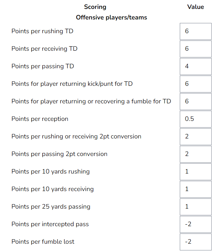Focus the passing 2pt conversion value box
Viewport: 218px width, 252px height.
tap(195, 154)
